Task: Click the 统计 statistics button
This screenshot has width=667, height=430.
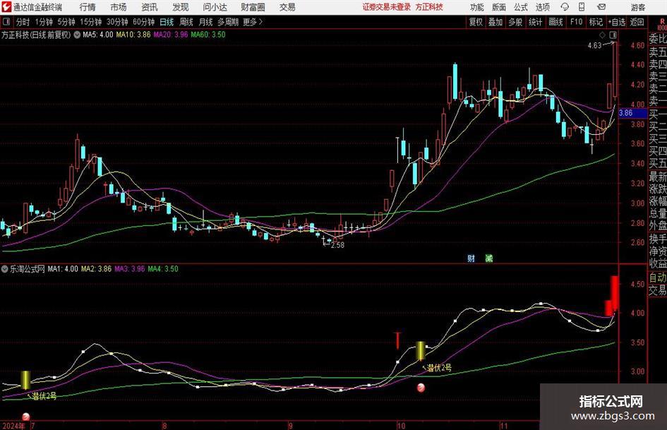Action: pyautogui.click(x=535, y=22)
